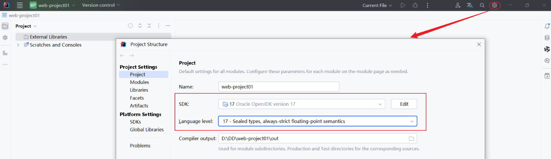Click the Select Opened File target icon

131,26
